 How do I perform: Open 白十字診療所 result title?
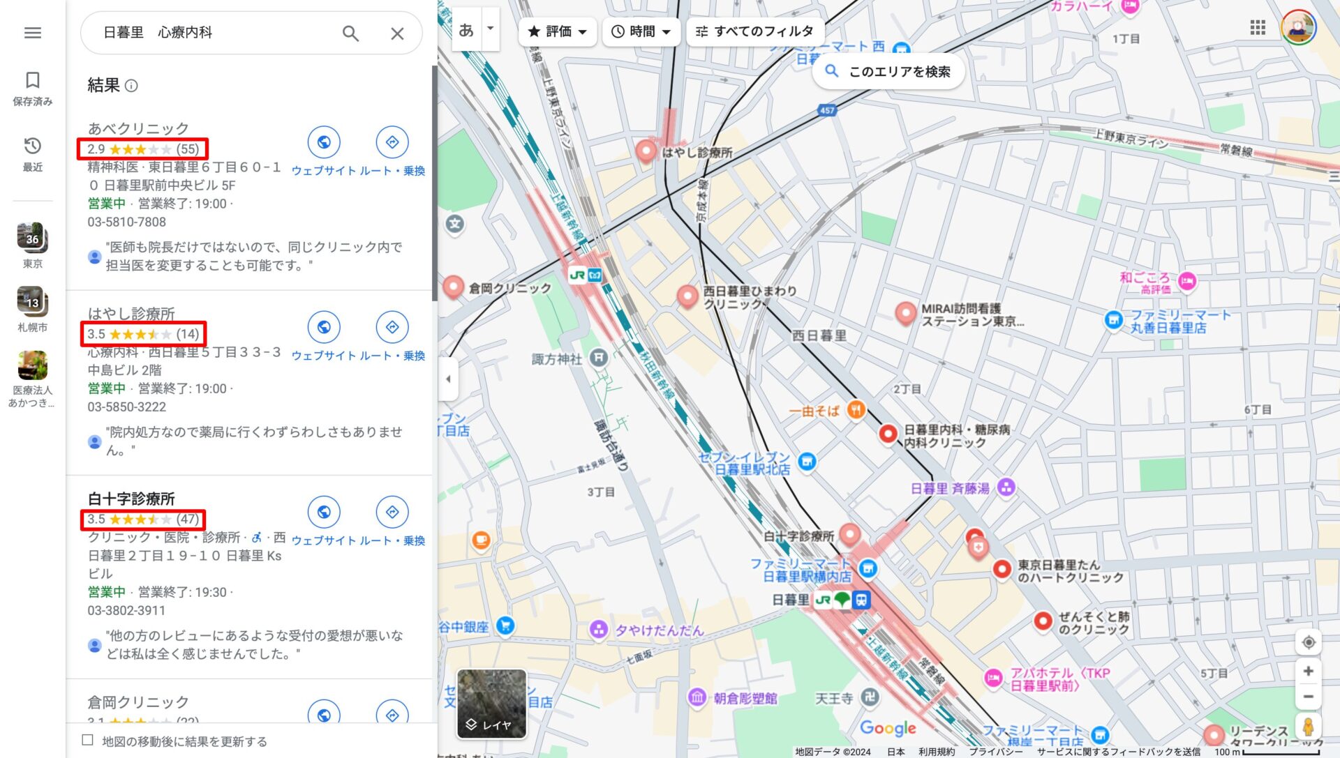[131, 499]
